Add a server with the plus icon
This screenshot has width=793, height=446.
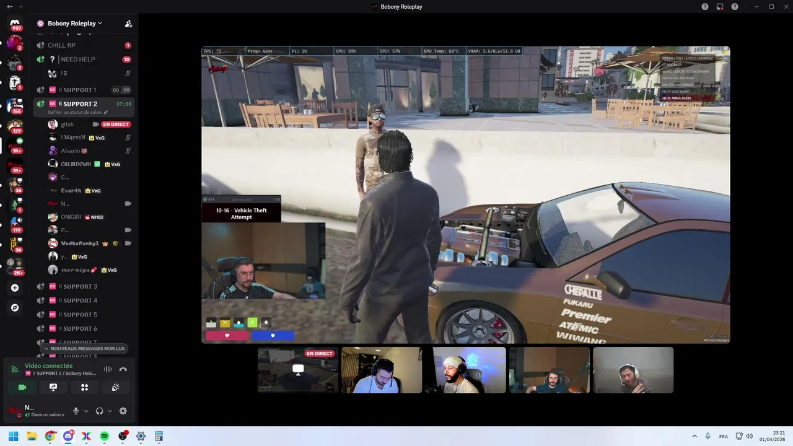coord(15,287)
